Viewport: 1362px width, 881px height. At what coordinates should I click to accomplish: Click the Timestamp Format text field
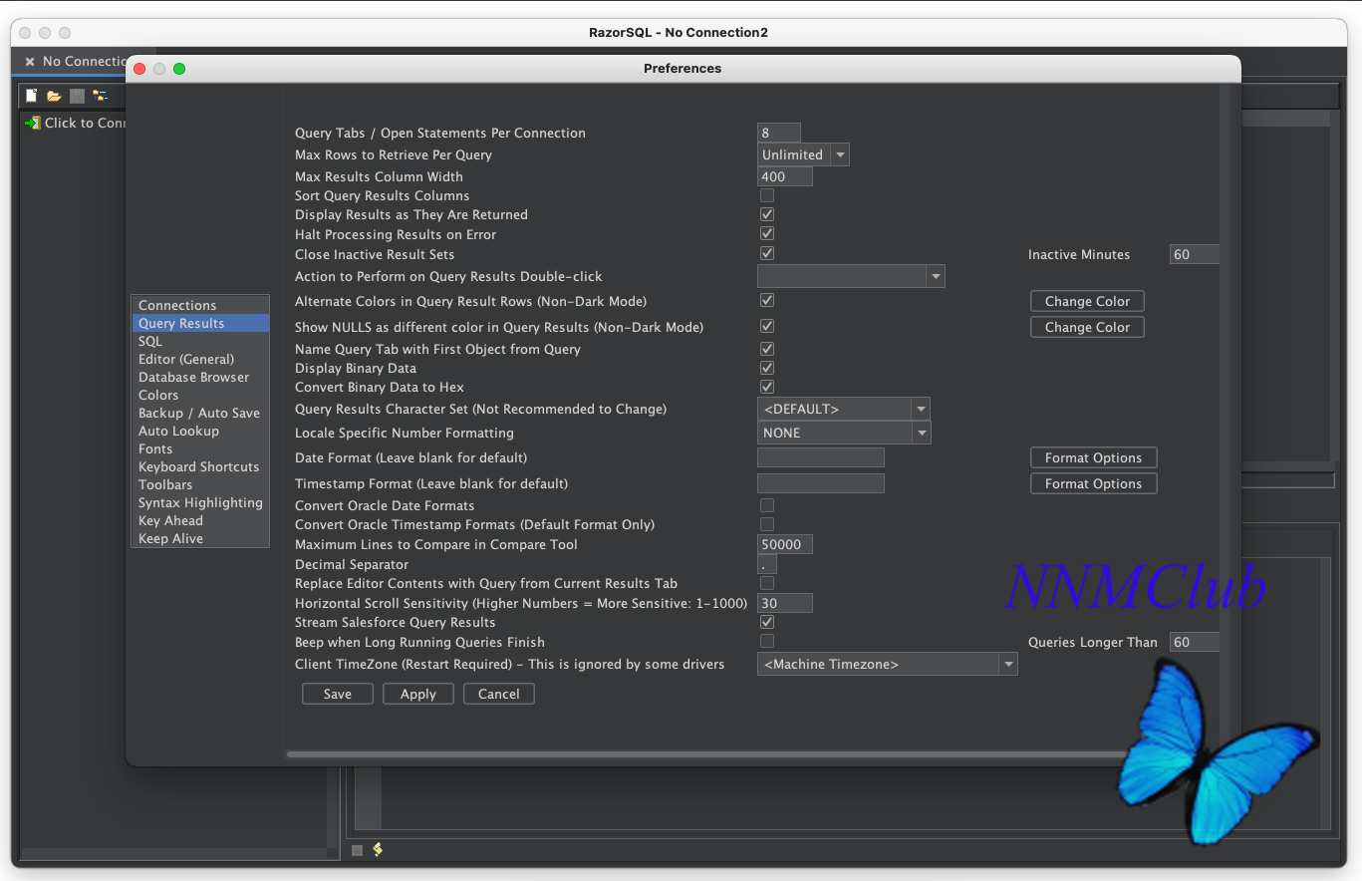[x=821, y=483]
